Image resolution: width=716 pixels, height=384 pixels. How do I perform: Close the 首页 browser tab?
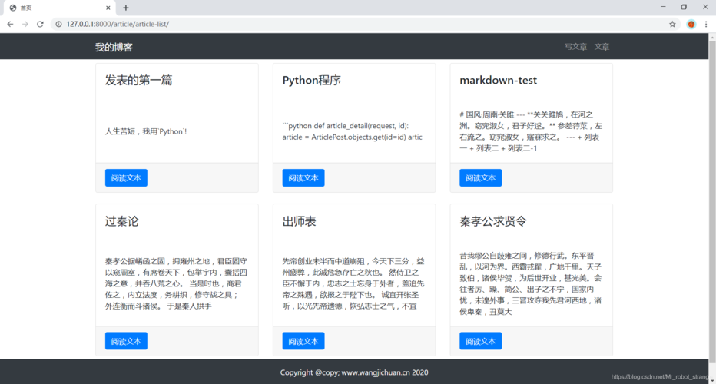coord(108,8)
